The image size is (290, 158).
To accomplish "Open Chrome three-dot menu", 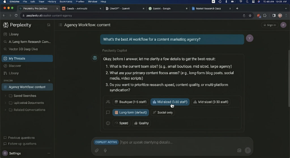I will (286, 16).
